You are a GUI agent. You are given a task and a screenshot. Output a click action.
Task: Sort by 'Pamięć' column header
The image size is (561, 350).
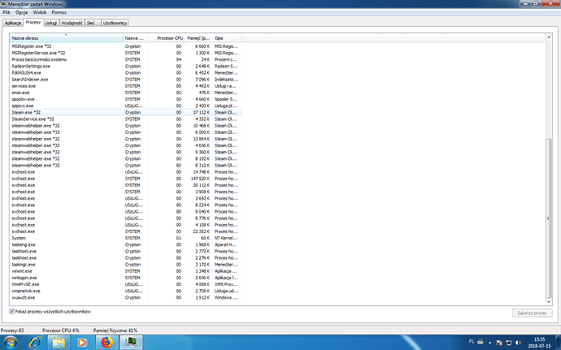coord(196,38)
